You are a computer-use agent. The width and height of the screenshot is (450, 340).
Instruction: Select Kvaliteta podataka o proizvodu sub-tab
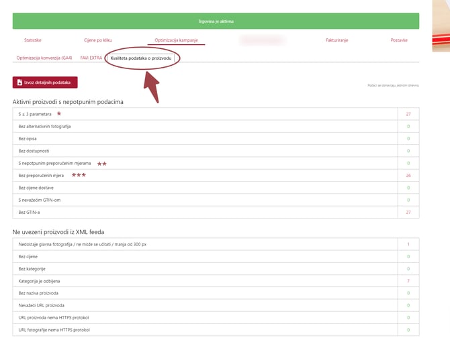click(141, 58)
